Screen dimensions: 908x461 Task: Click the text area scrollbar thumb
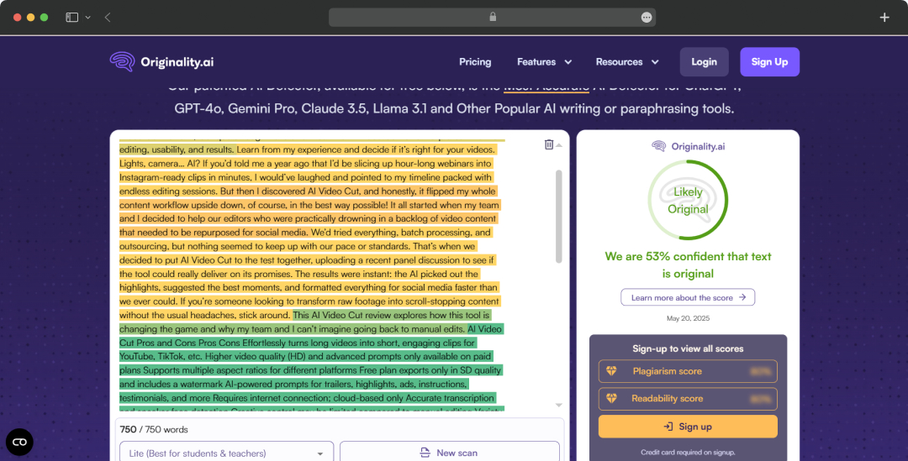tap(559, 217)
